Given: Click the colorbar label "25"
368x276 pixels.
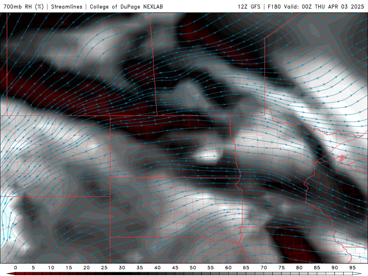Looking at the screenshot, I should (104, 268).
